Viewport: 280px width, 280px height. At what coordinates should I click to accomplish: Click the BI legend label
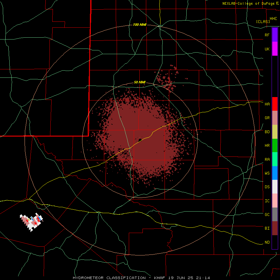267,228
